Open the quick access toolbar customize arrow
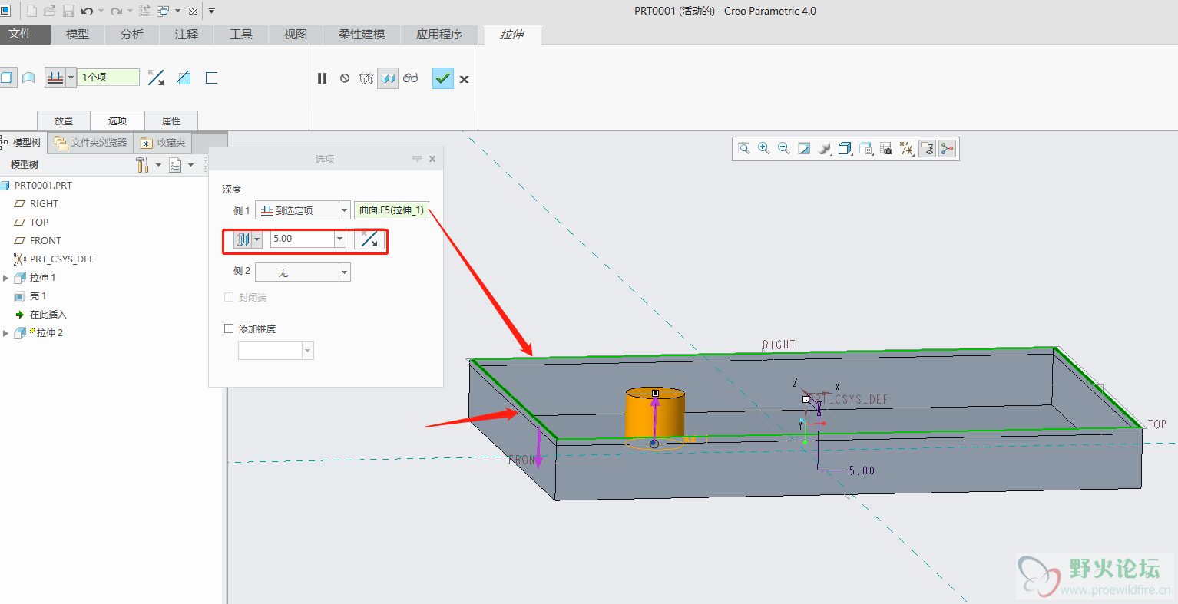 [x=211, y=11]
